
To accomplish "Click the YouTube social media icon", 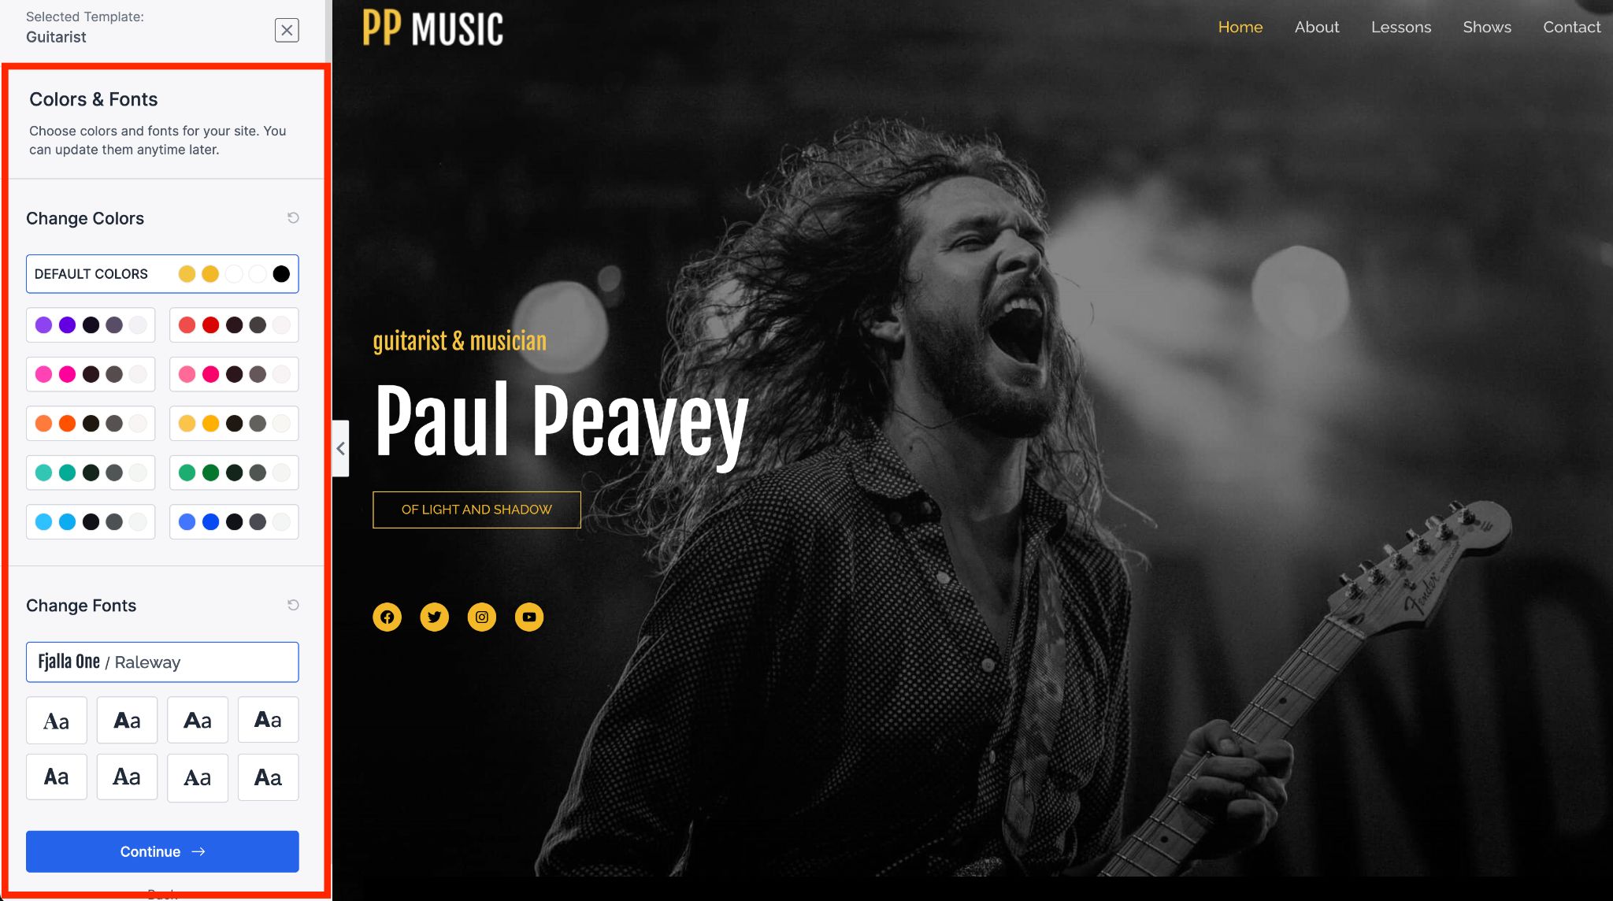I will click(x=528, y=617).
